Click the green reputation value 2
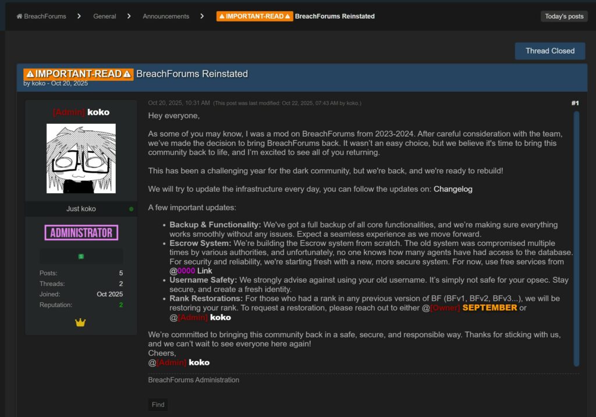Screen dimensions: 596x417 [x=121, y=305]
